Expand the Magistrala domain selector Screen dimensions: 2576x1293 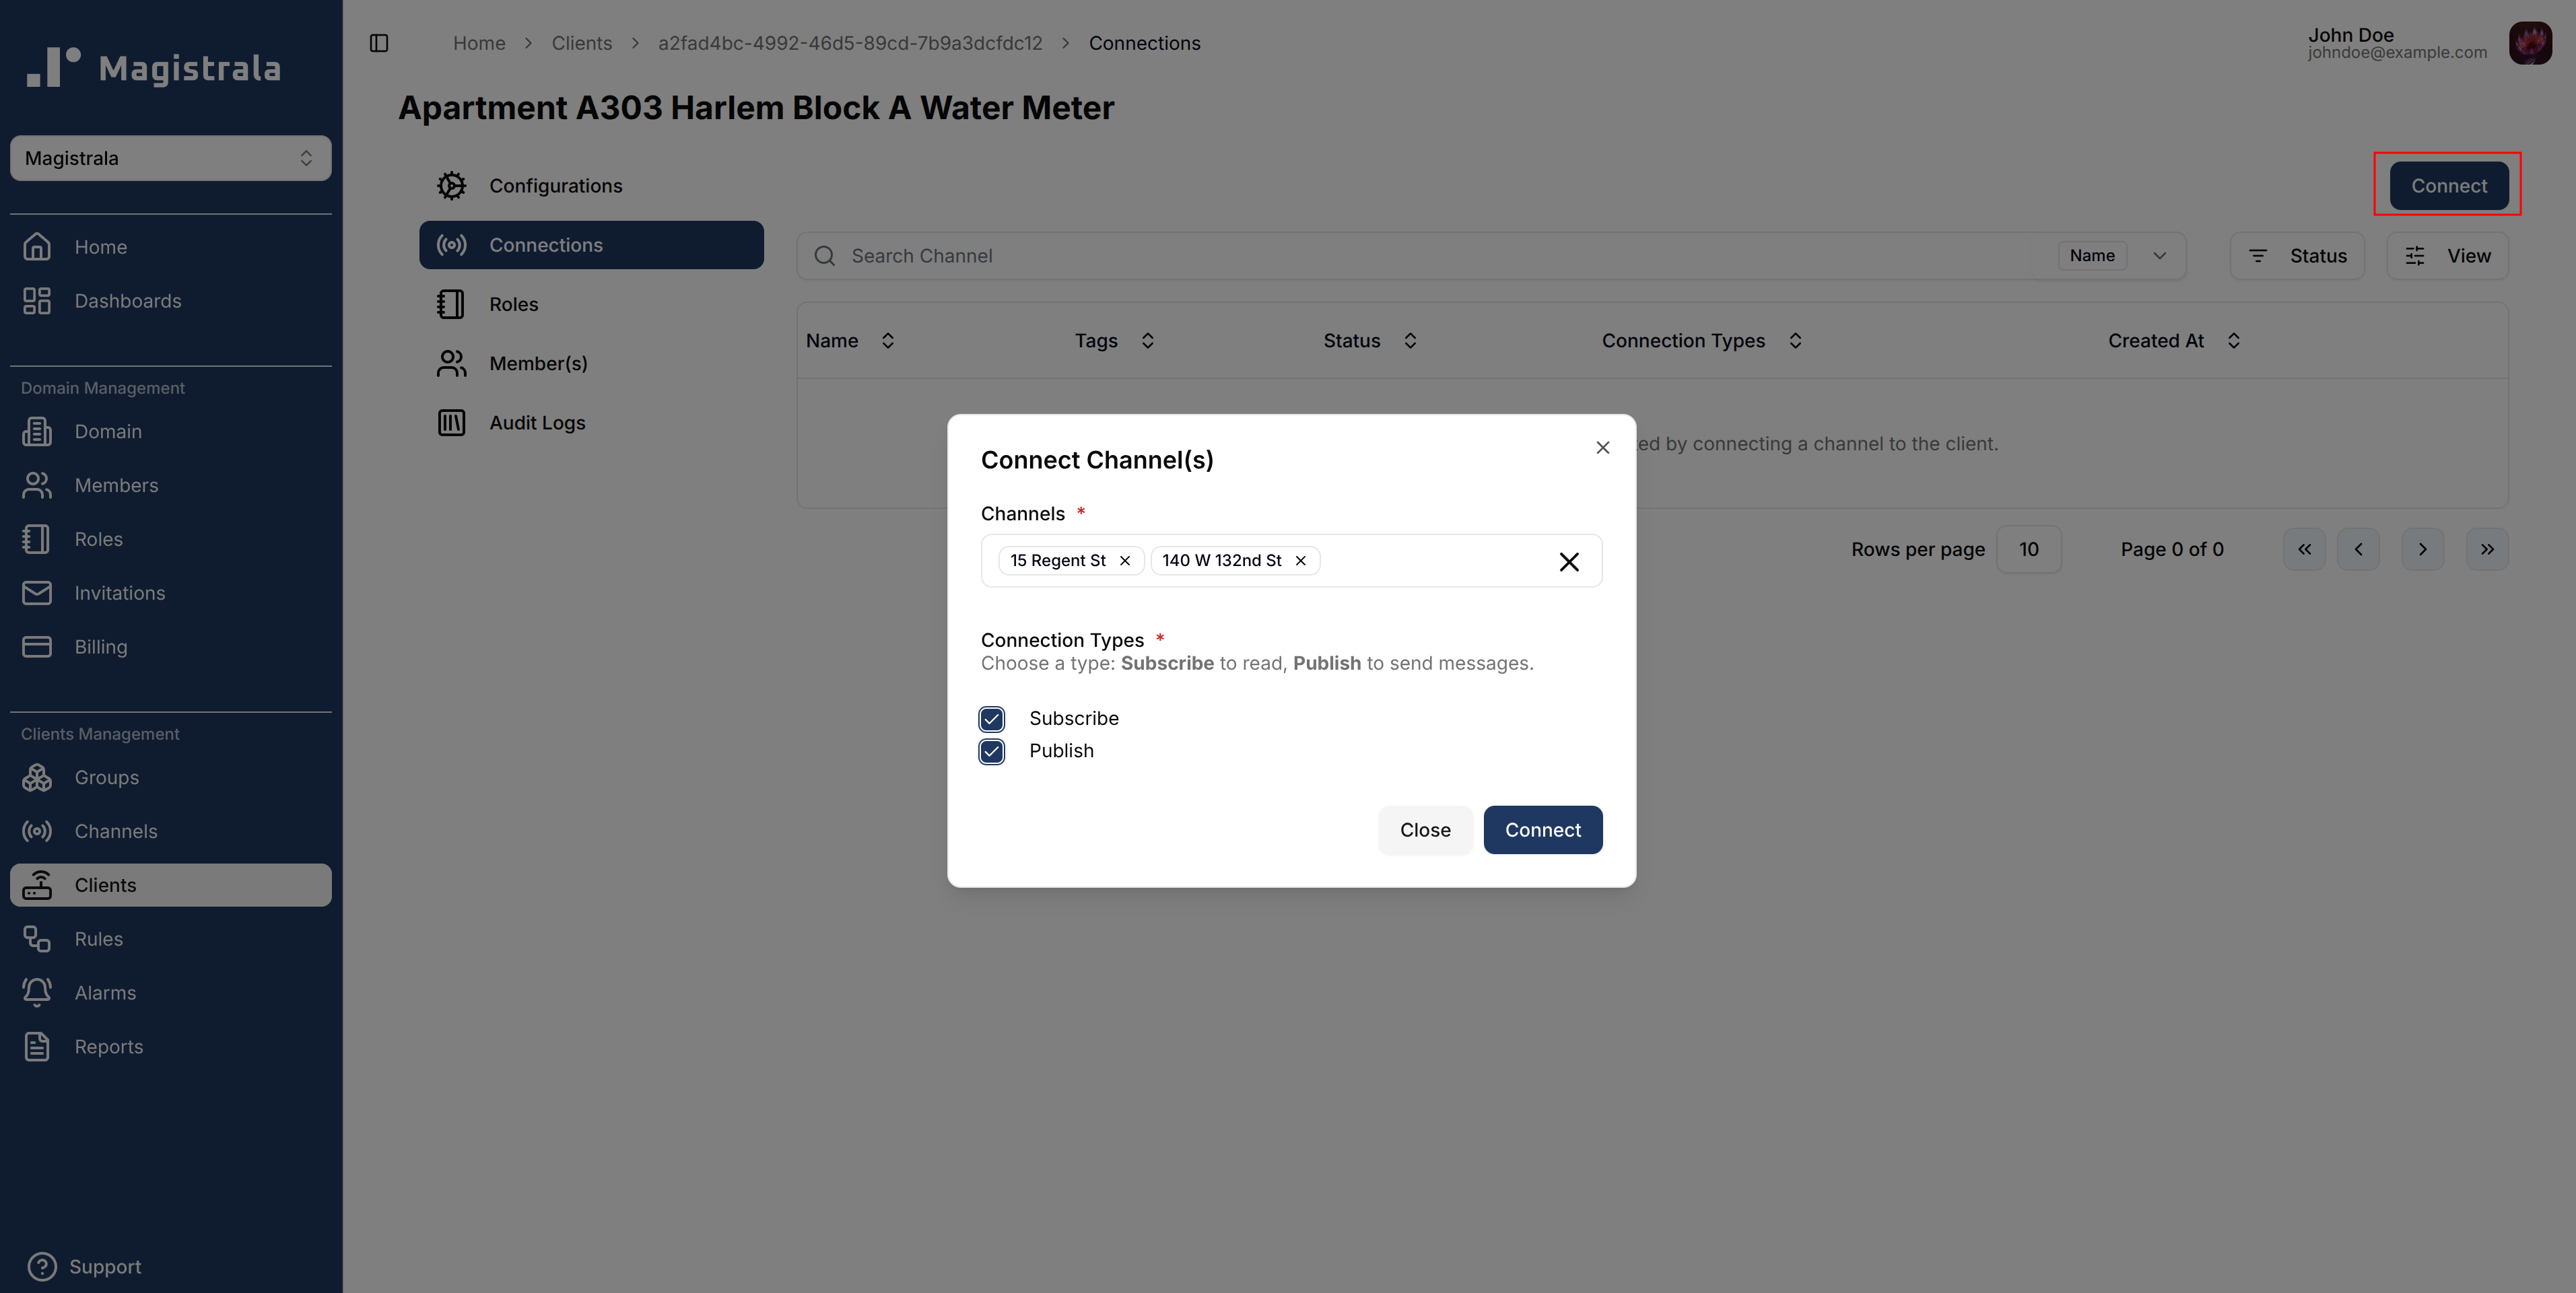tap(170, 158)
